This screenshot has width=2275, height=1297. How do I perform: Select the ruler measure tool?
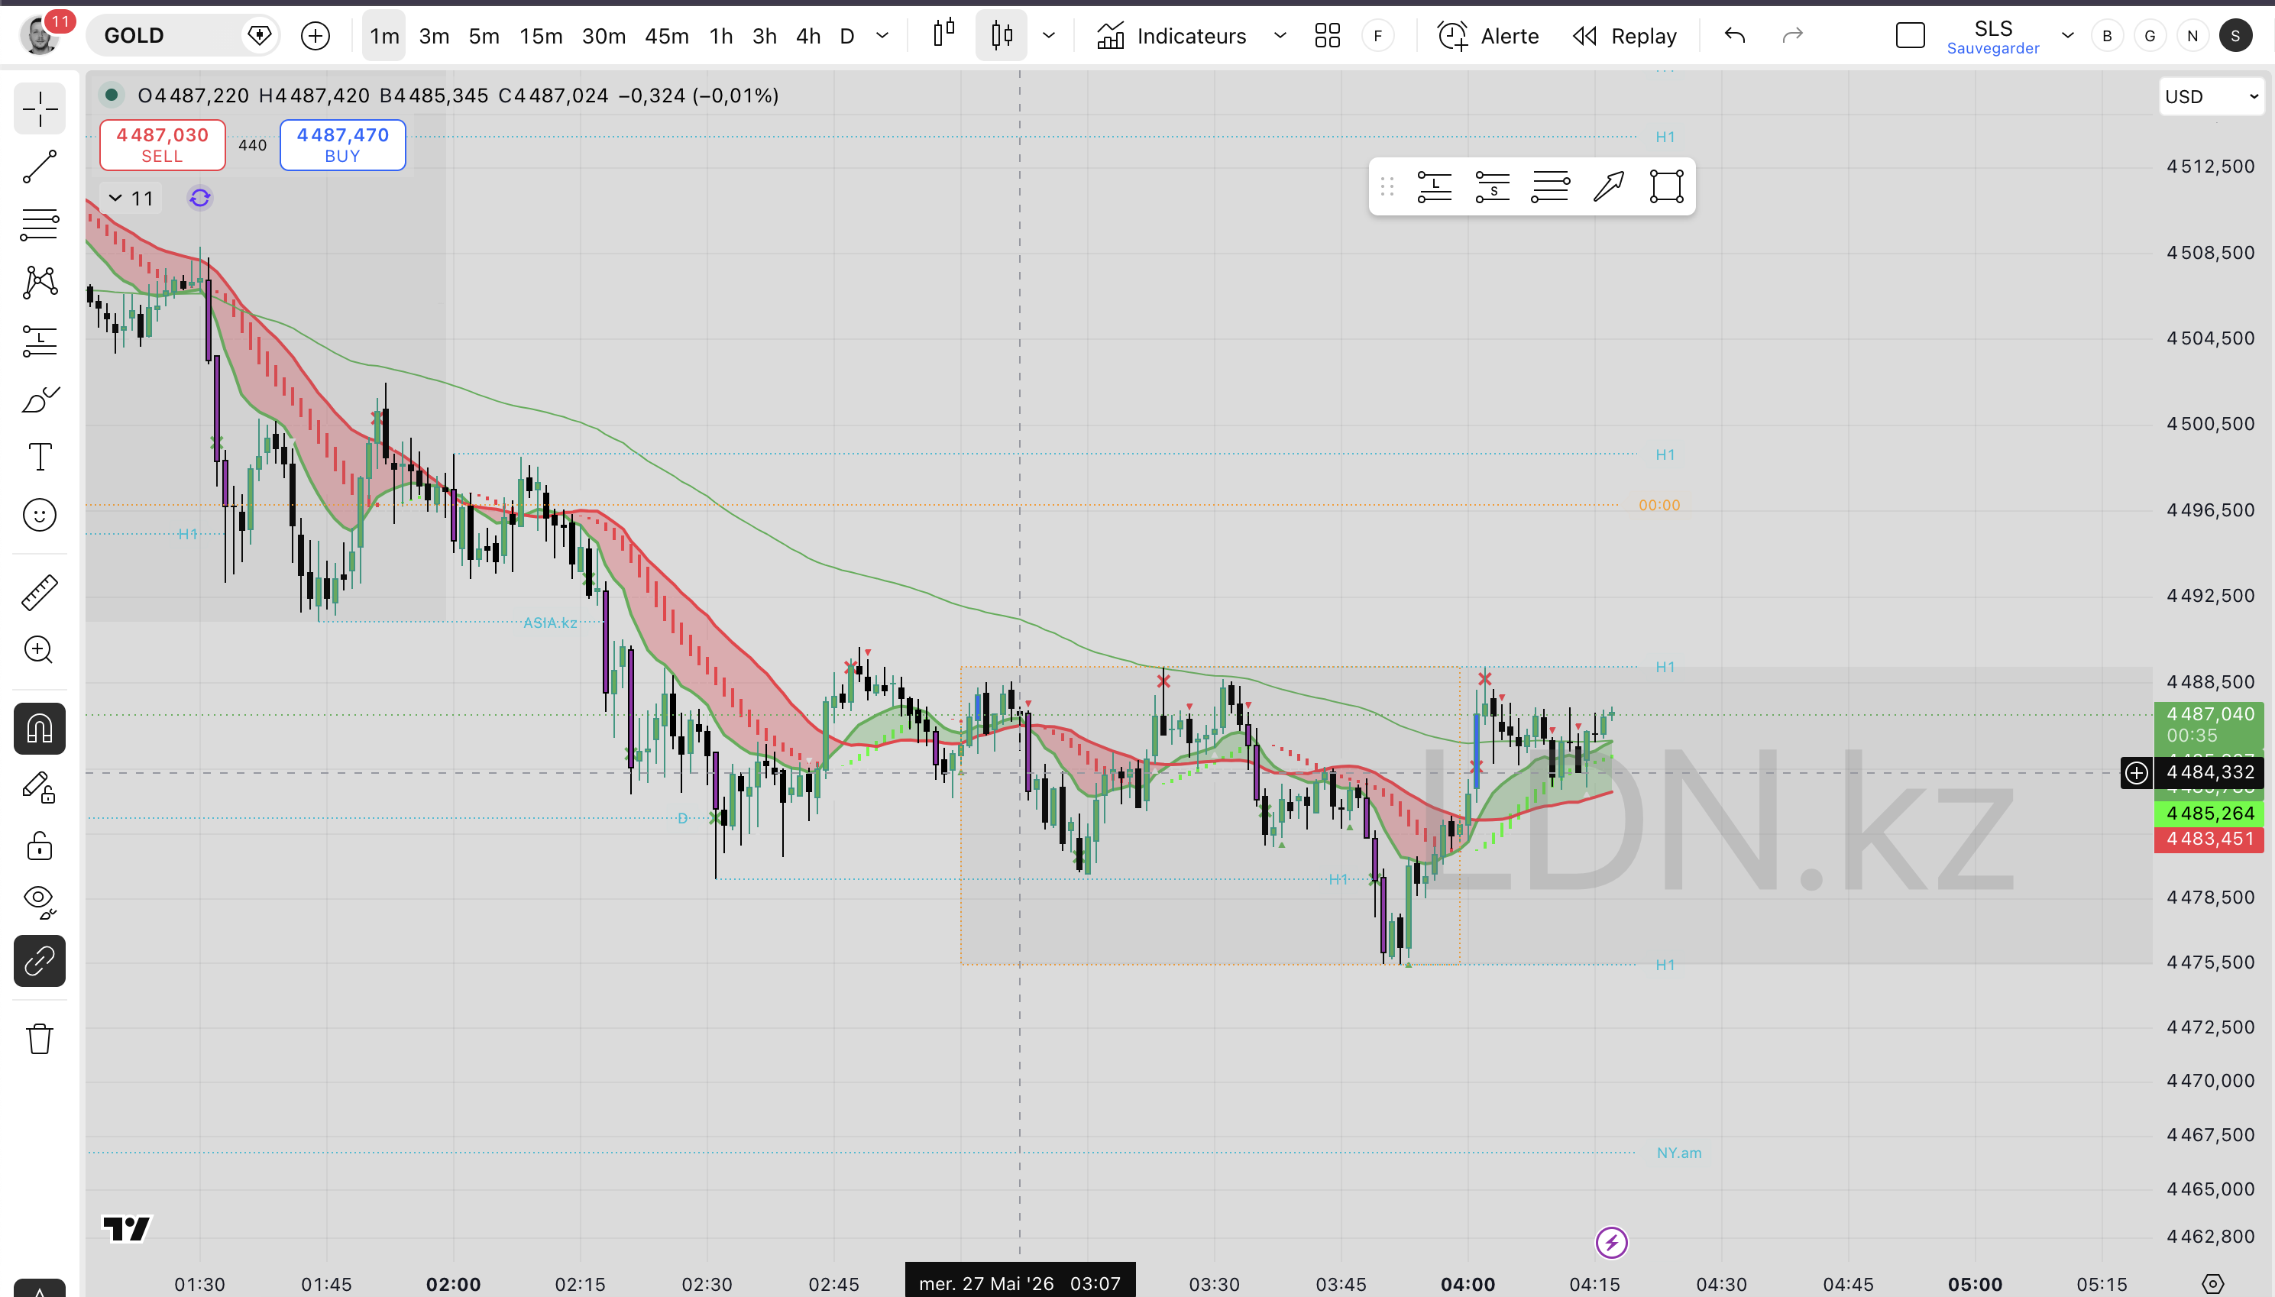[x=39, y=591]
